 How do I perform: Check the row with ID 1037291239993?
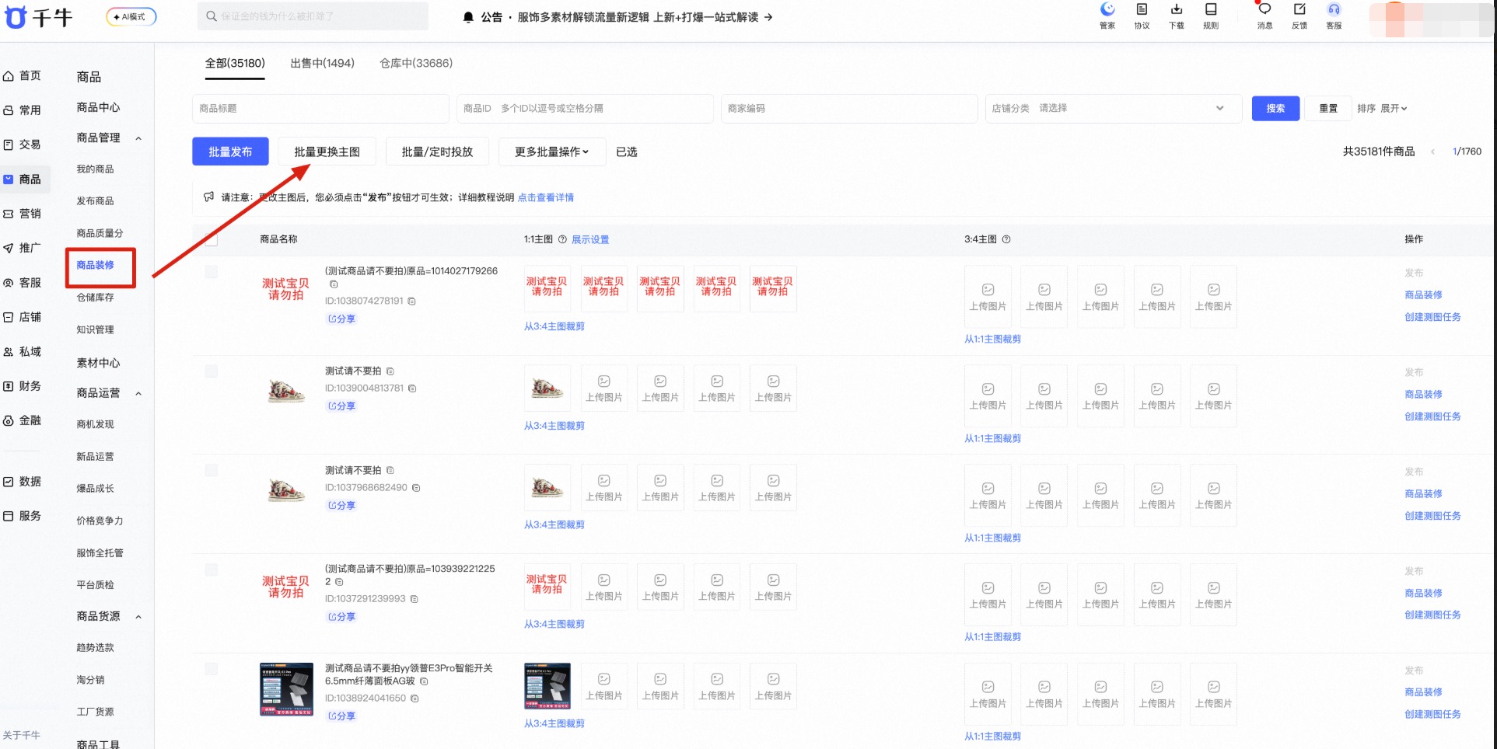coord(211,570)
